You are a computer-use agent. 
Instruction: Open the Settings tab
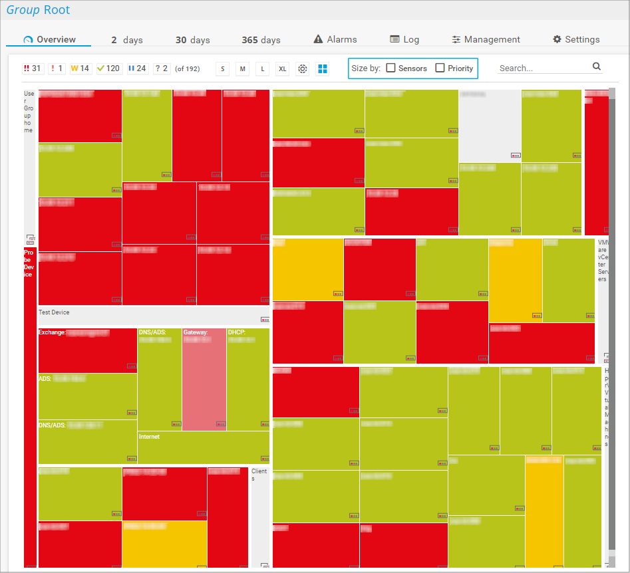(576, 40)
